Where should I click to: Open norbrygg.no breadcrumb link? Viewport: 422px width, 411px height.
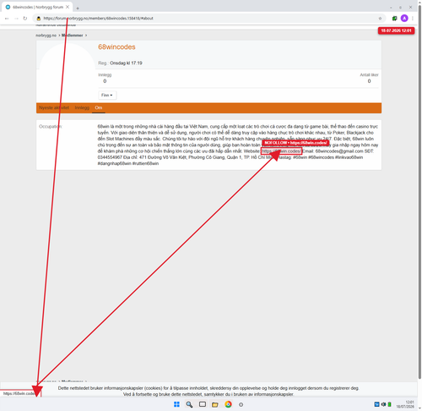click(46, 36)
